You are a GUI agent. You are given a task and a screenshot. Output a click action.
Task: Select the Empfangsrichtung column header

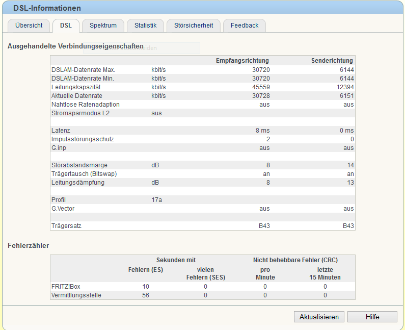tap(242, 61)
